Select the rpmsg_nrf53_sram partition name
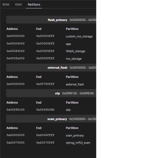This screenshot has height=158, width=160. point(78,143)
